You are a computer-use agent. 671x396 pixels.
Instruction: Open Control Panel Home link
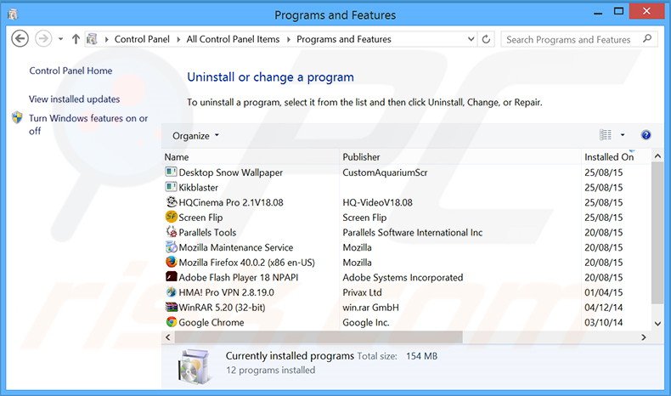70,71
